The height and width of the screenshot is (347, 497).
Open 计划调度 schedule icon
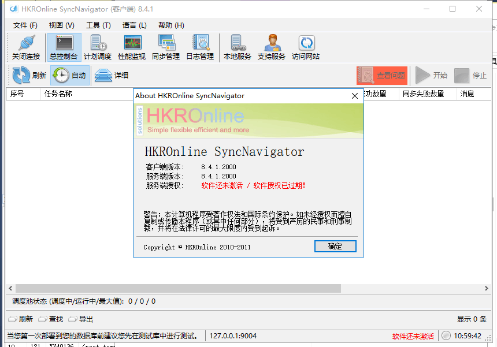98,47
